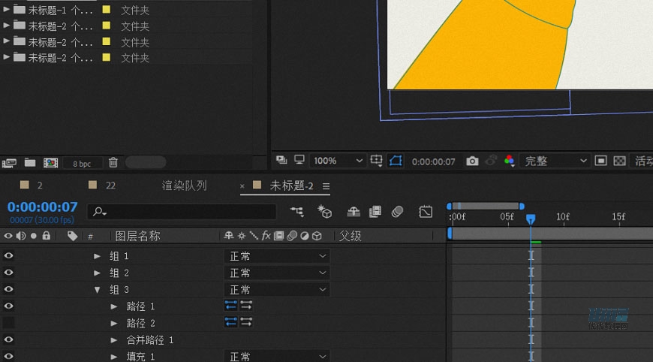Open the 100% magnification dropdown
Screen dimensions: 653x362
(x=337, y=161)
